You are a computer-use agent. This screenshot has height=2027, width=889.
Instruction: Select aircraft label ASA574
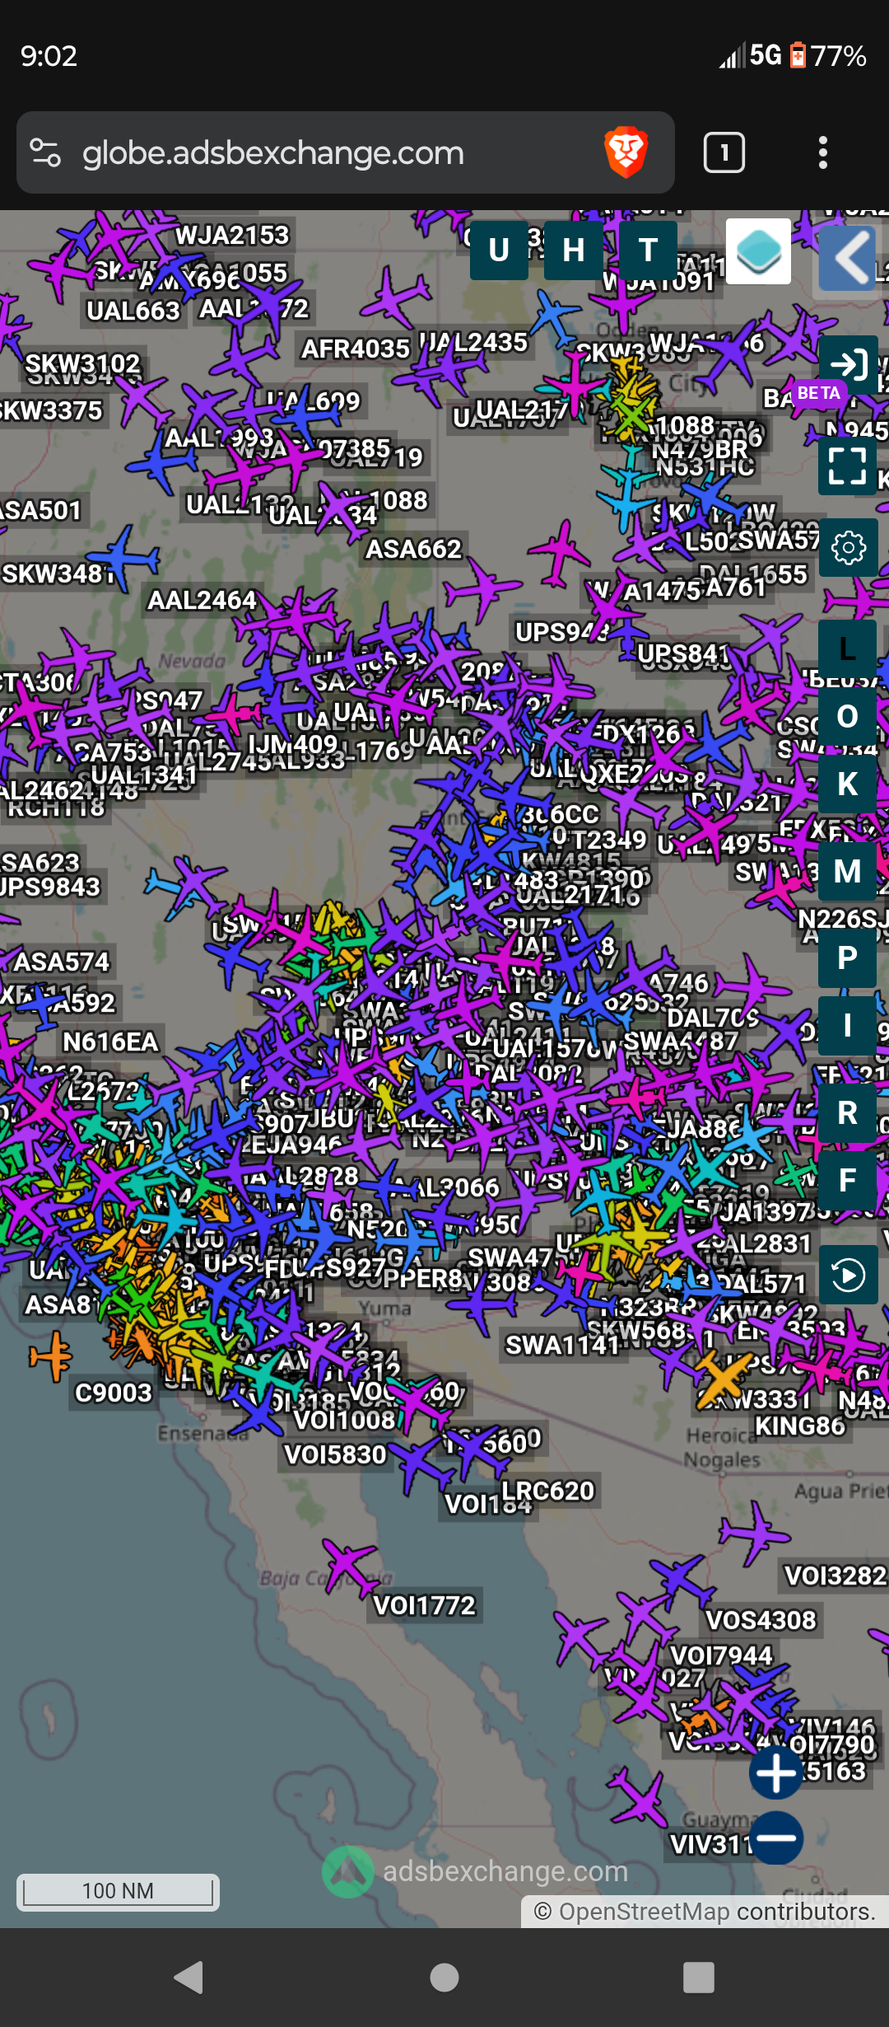(62, 962)
